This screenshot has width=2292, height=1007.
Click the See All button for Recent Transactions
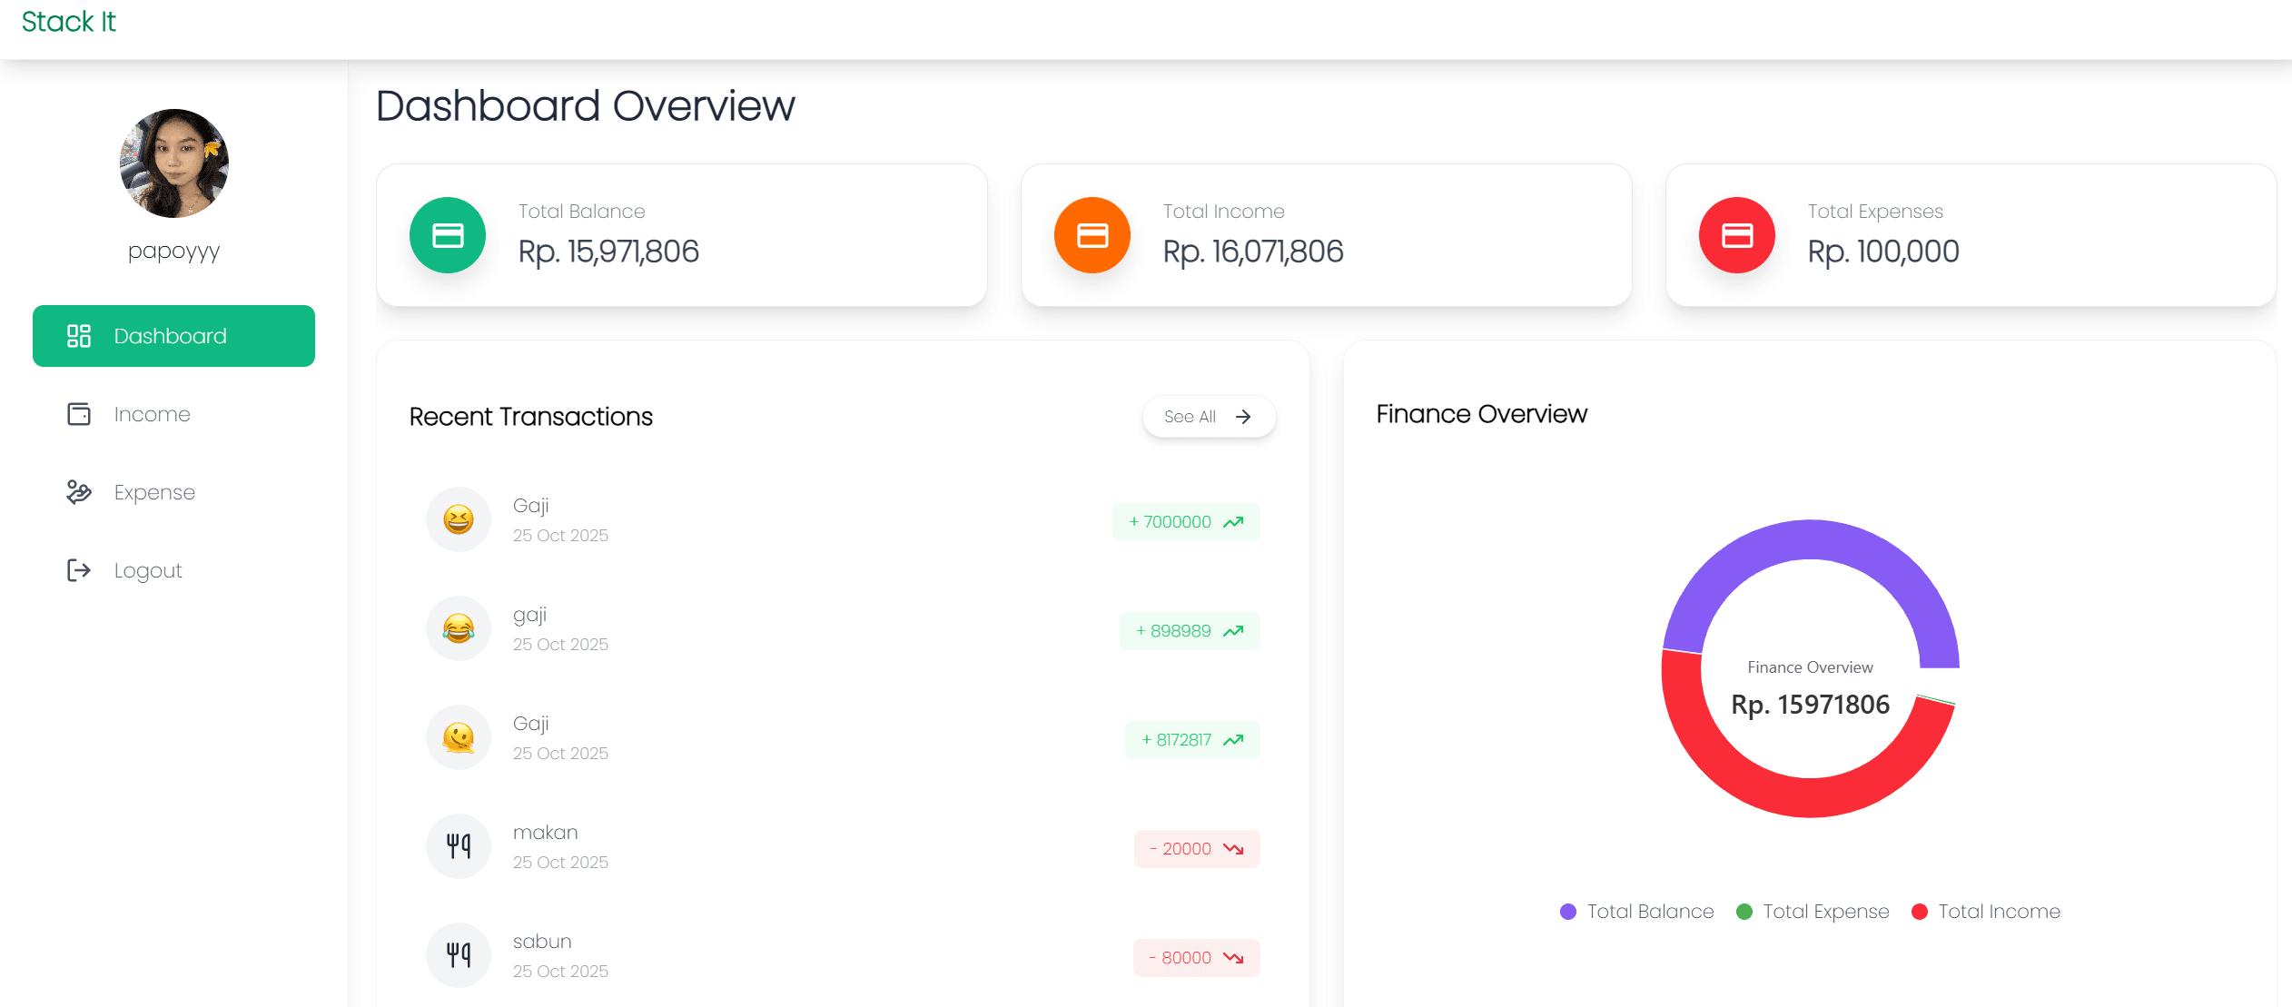click(x=1209, y=416)
